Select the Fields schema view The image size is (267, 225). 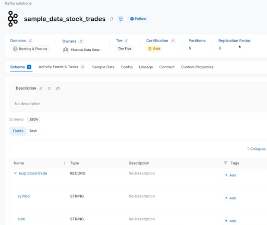point(18,131)
